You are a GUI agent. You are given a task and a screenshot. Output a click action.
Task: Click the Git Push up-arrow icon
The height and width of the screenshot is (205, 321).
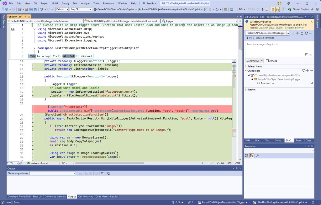(x=302, y=33)
